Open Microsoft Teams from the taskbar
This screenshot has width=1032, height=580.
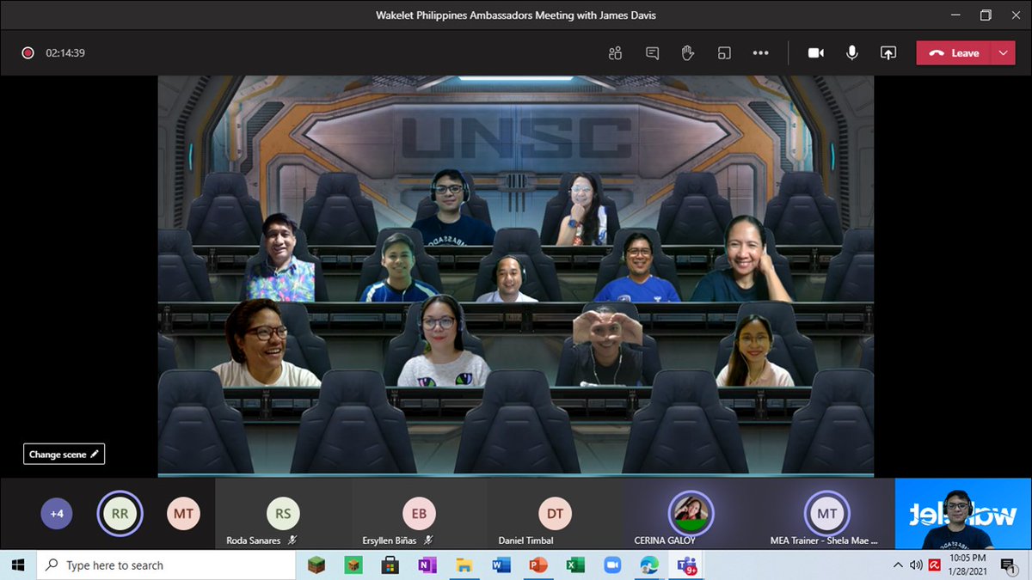pos(686,565)
